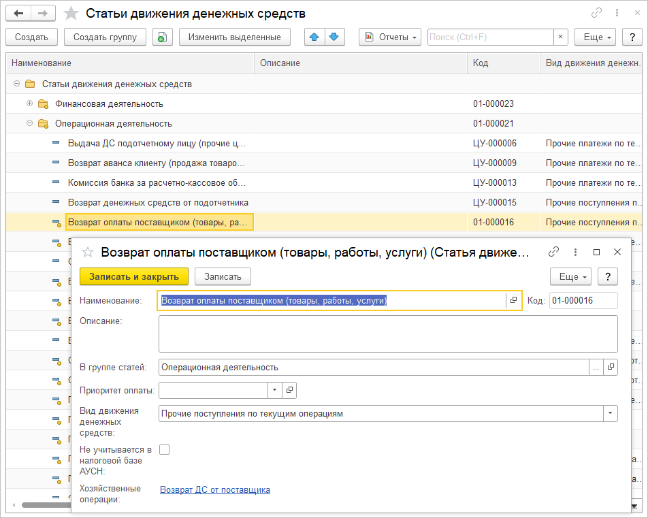
Task: Click the copy-create item icon
Action: [163, 37]
